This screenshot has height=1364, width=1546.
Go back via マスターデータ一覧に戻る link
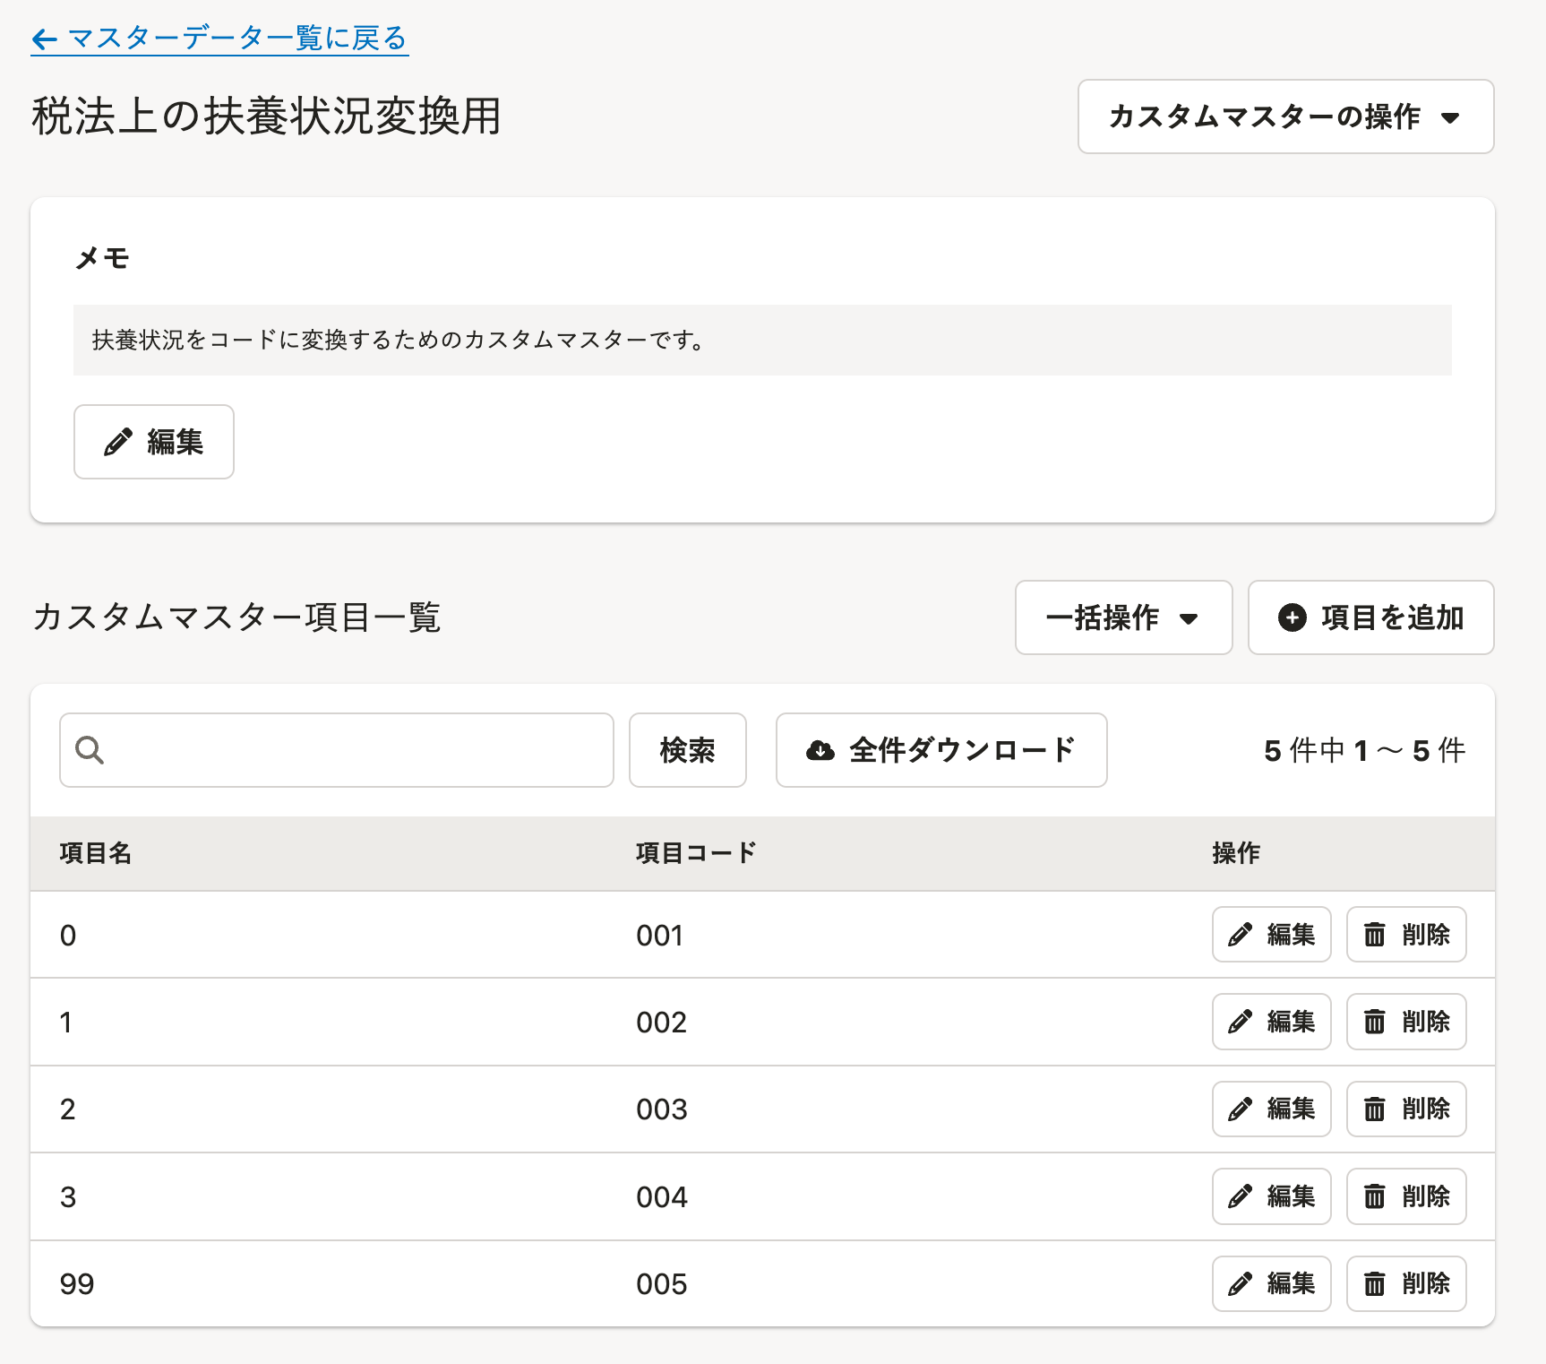(x=237, y=39)
